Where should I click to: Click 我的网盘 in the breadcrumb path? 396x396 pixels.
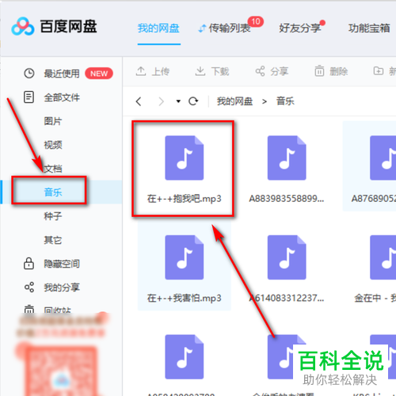point(235,101)
